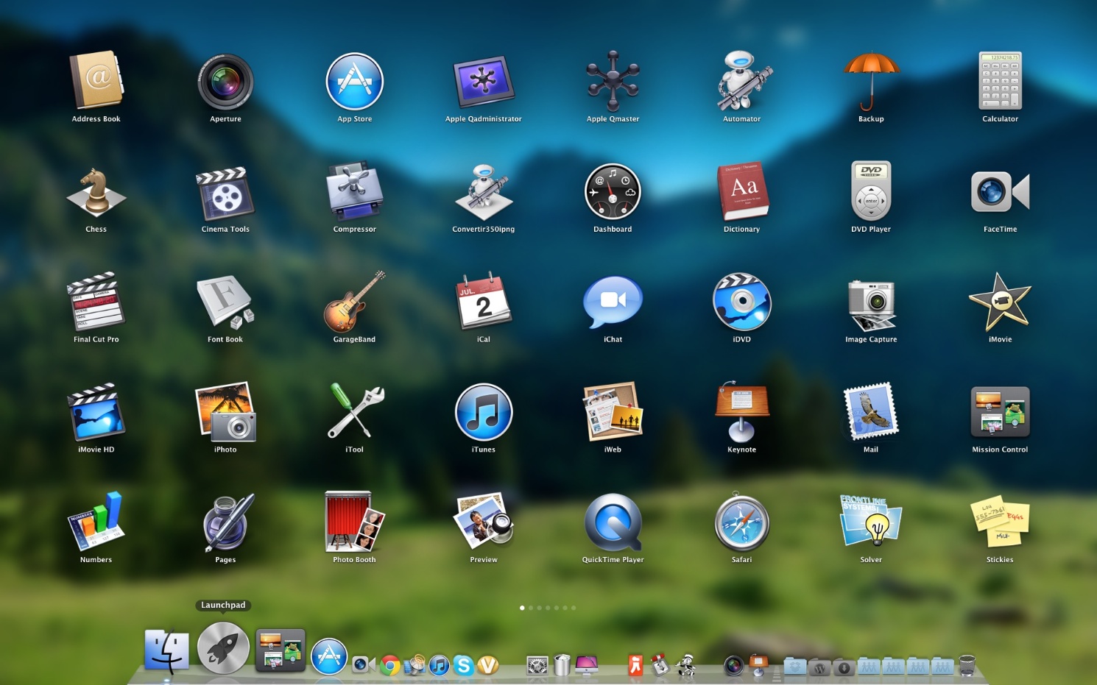
Task: Click Finder in the Dock
Action: (x=166, y=651)
